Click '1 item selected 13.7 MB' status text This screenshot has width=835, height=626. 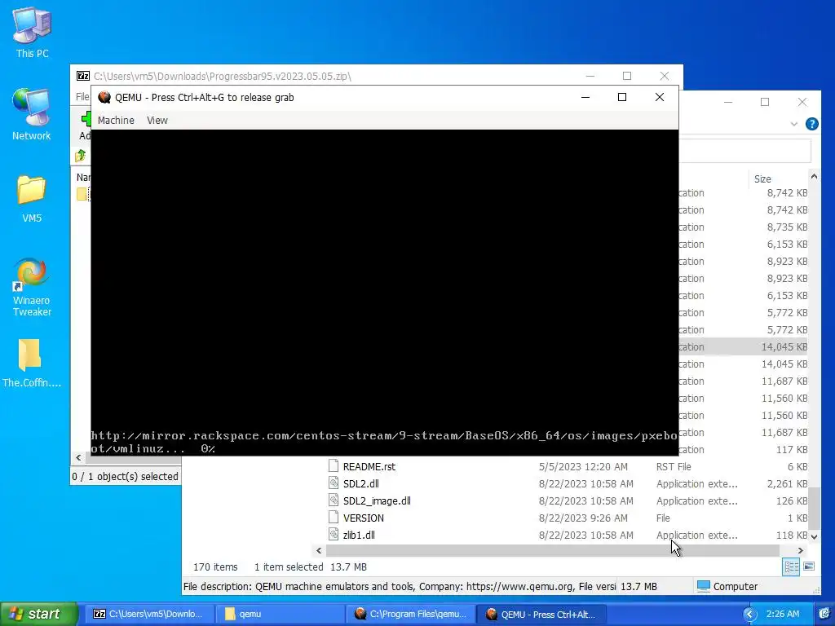[310, 567]
